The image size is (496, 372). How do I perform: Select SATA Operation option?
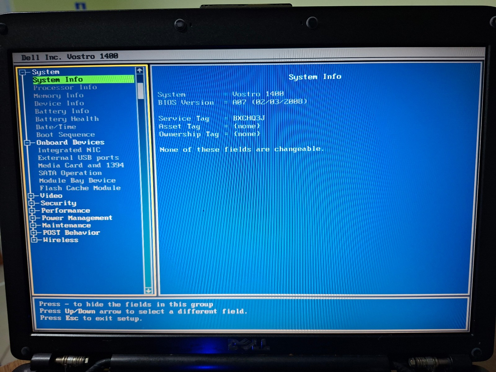(70, 173)
